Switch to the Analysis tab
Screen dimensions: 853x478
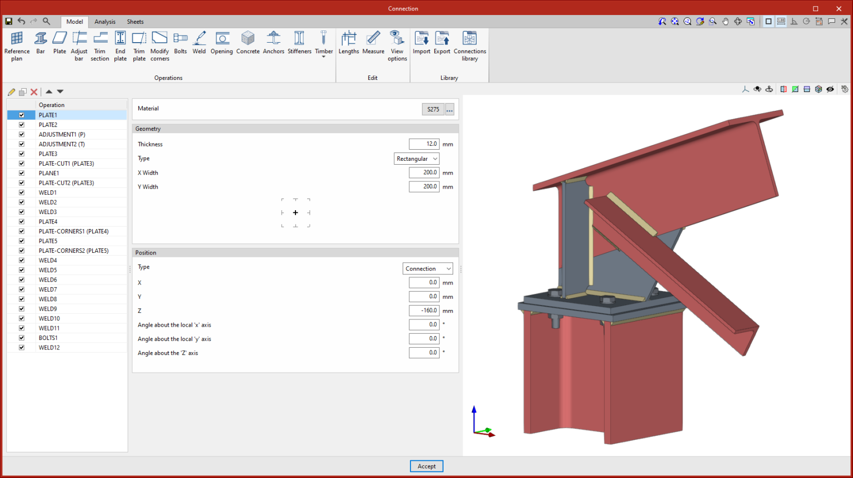click(x=105, y=22)
